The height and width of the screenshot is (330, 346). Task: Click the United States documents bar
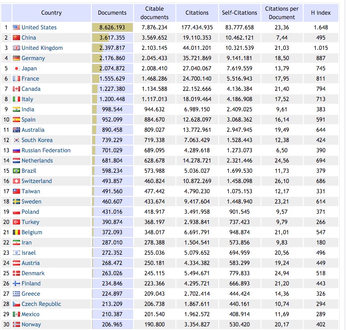click(x=112, y=28)
